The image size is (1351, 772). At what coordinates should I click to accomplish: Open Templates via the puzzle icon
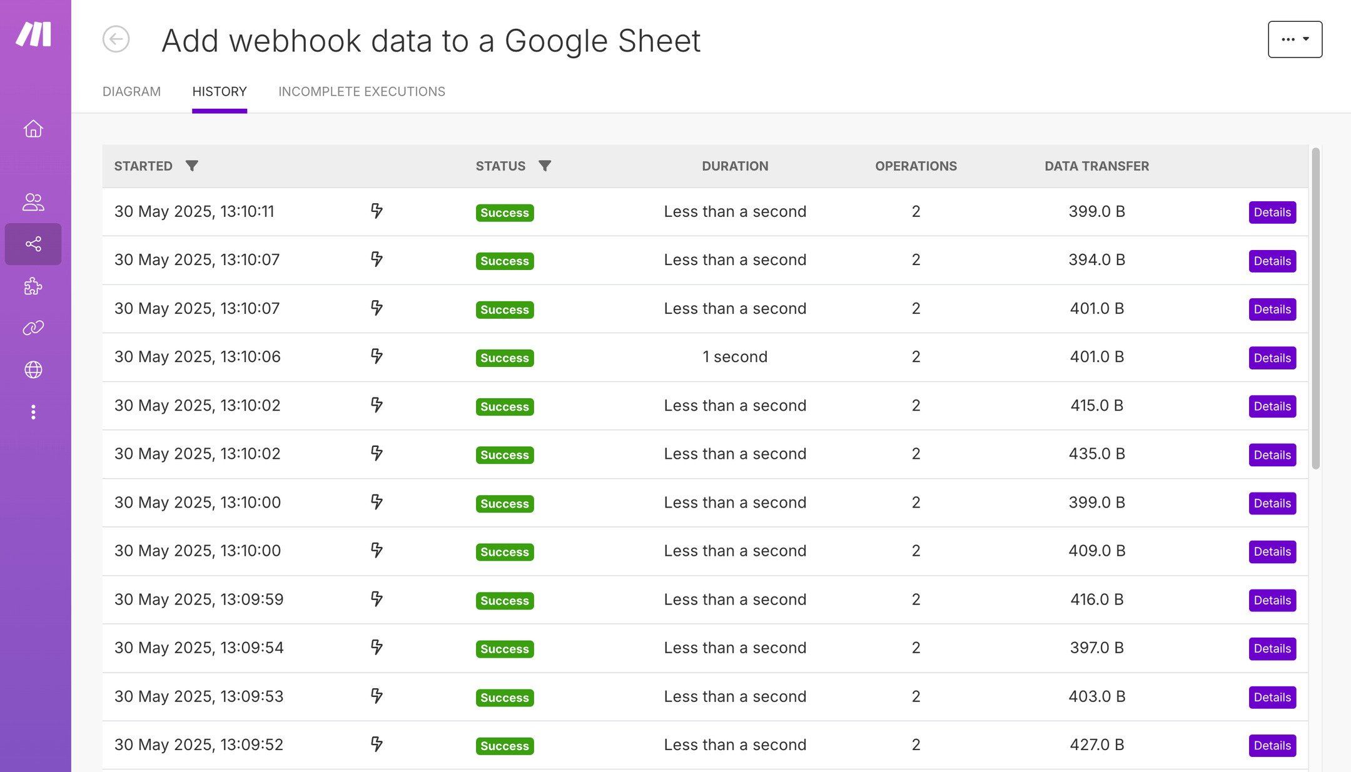click(x=33, y=286)
